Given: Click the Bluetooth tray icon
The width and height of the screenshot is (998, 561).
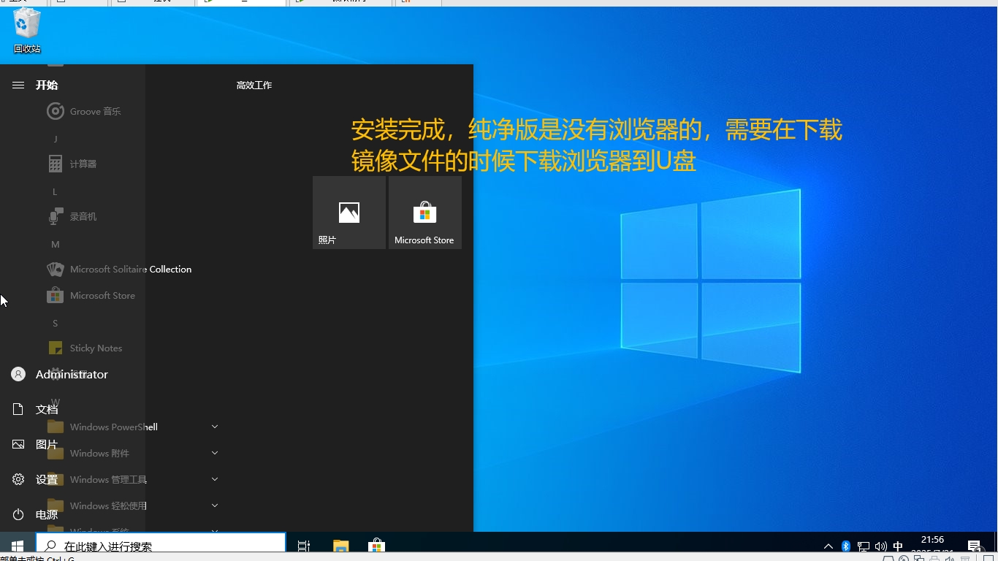Looking at the screenshot, I should 845,546.
